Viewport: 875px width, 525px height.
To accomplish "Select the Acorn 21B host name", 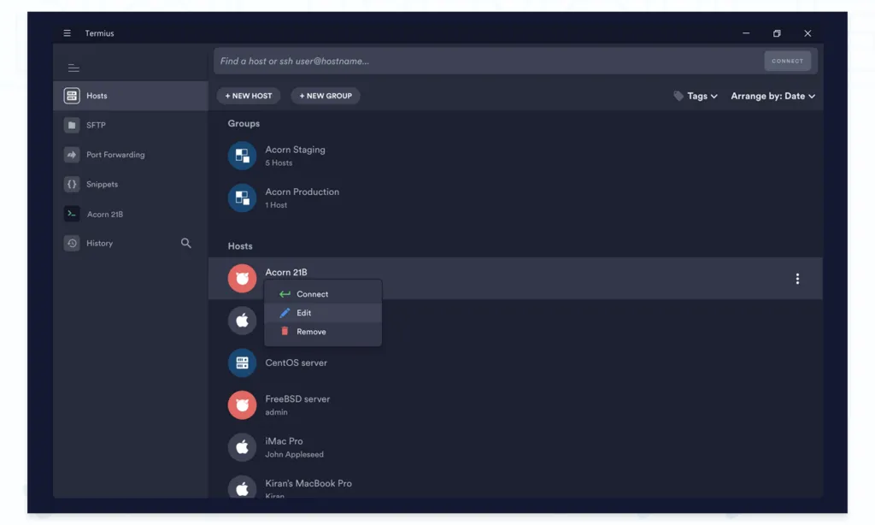I will tap(285, 272).
